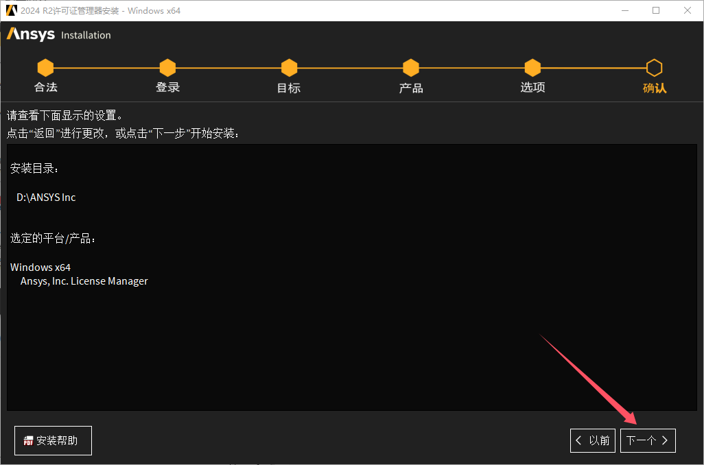
Task: Click the right chevron inside 下一个 button
Action: click(664, 440)
